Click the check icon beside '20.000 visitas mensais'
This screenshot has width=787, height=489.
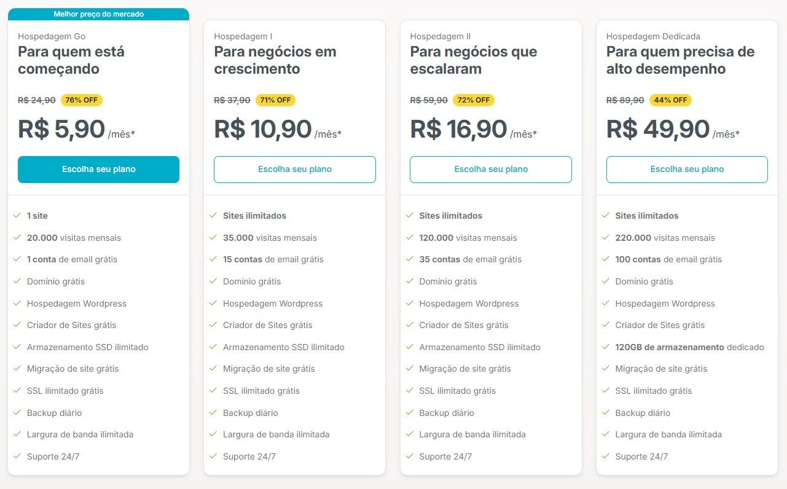[17, 238]
